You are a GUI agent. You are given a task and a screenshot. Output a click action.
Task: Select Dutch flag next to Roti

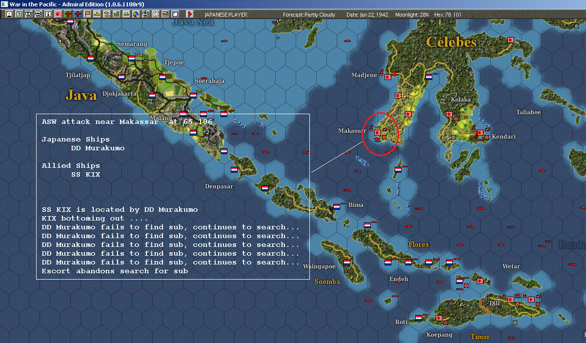(x=418, y=318)
